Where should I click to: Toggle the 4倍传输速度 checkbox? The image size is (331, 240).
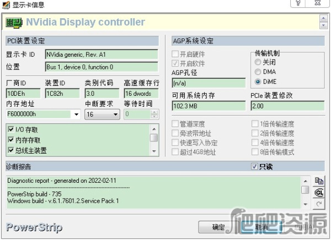(255, 143)
